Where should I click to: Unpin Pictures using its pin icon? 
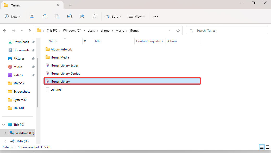tap(33, 59)
